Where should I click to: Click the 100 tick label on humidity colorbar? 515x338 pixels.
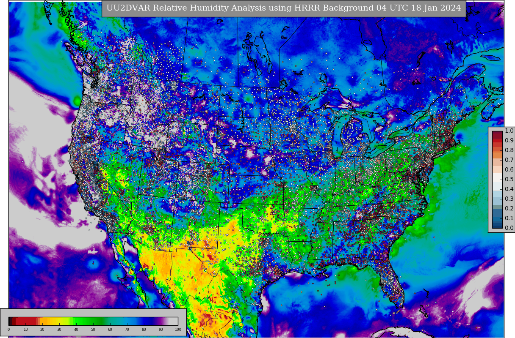point(178,330)
